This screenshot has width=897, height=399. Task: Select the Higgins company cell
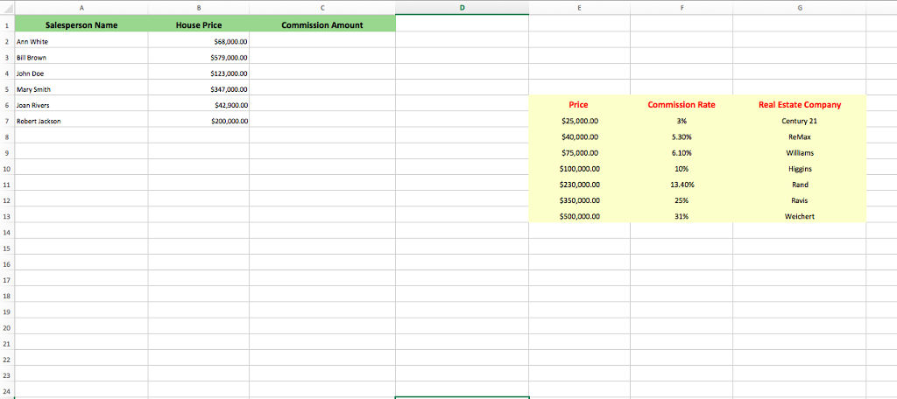tap(799, 169)
